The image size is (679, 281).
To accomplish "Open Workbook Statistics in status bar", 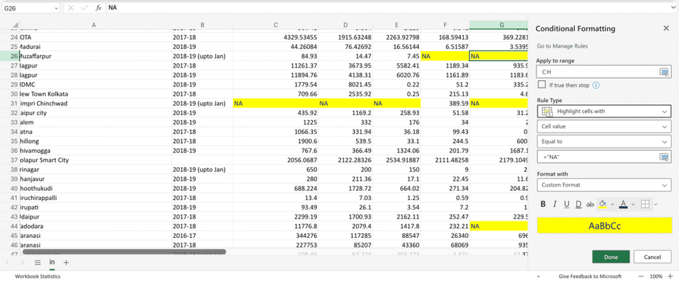I will [38, 276].
